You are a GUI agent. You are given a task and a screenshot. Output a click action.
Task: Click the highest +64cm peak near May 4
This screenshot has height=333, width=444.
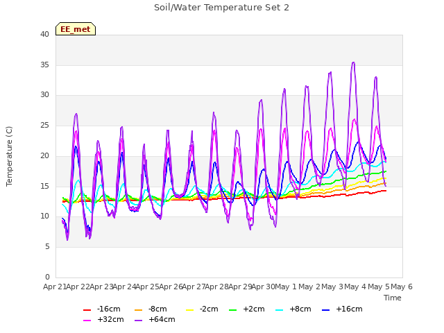pos(353,62)
